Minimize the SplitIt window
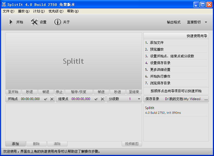The width and height of the screenshot is (214, 156). pos(196,5)
